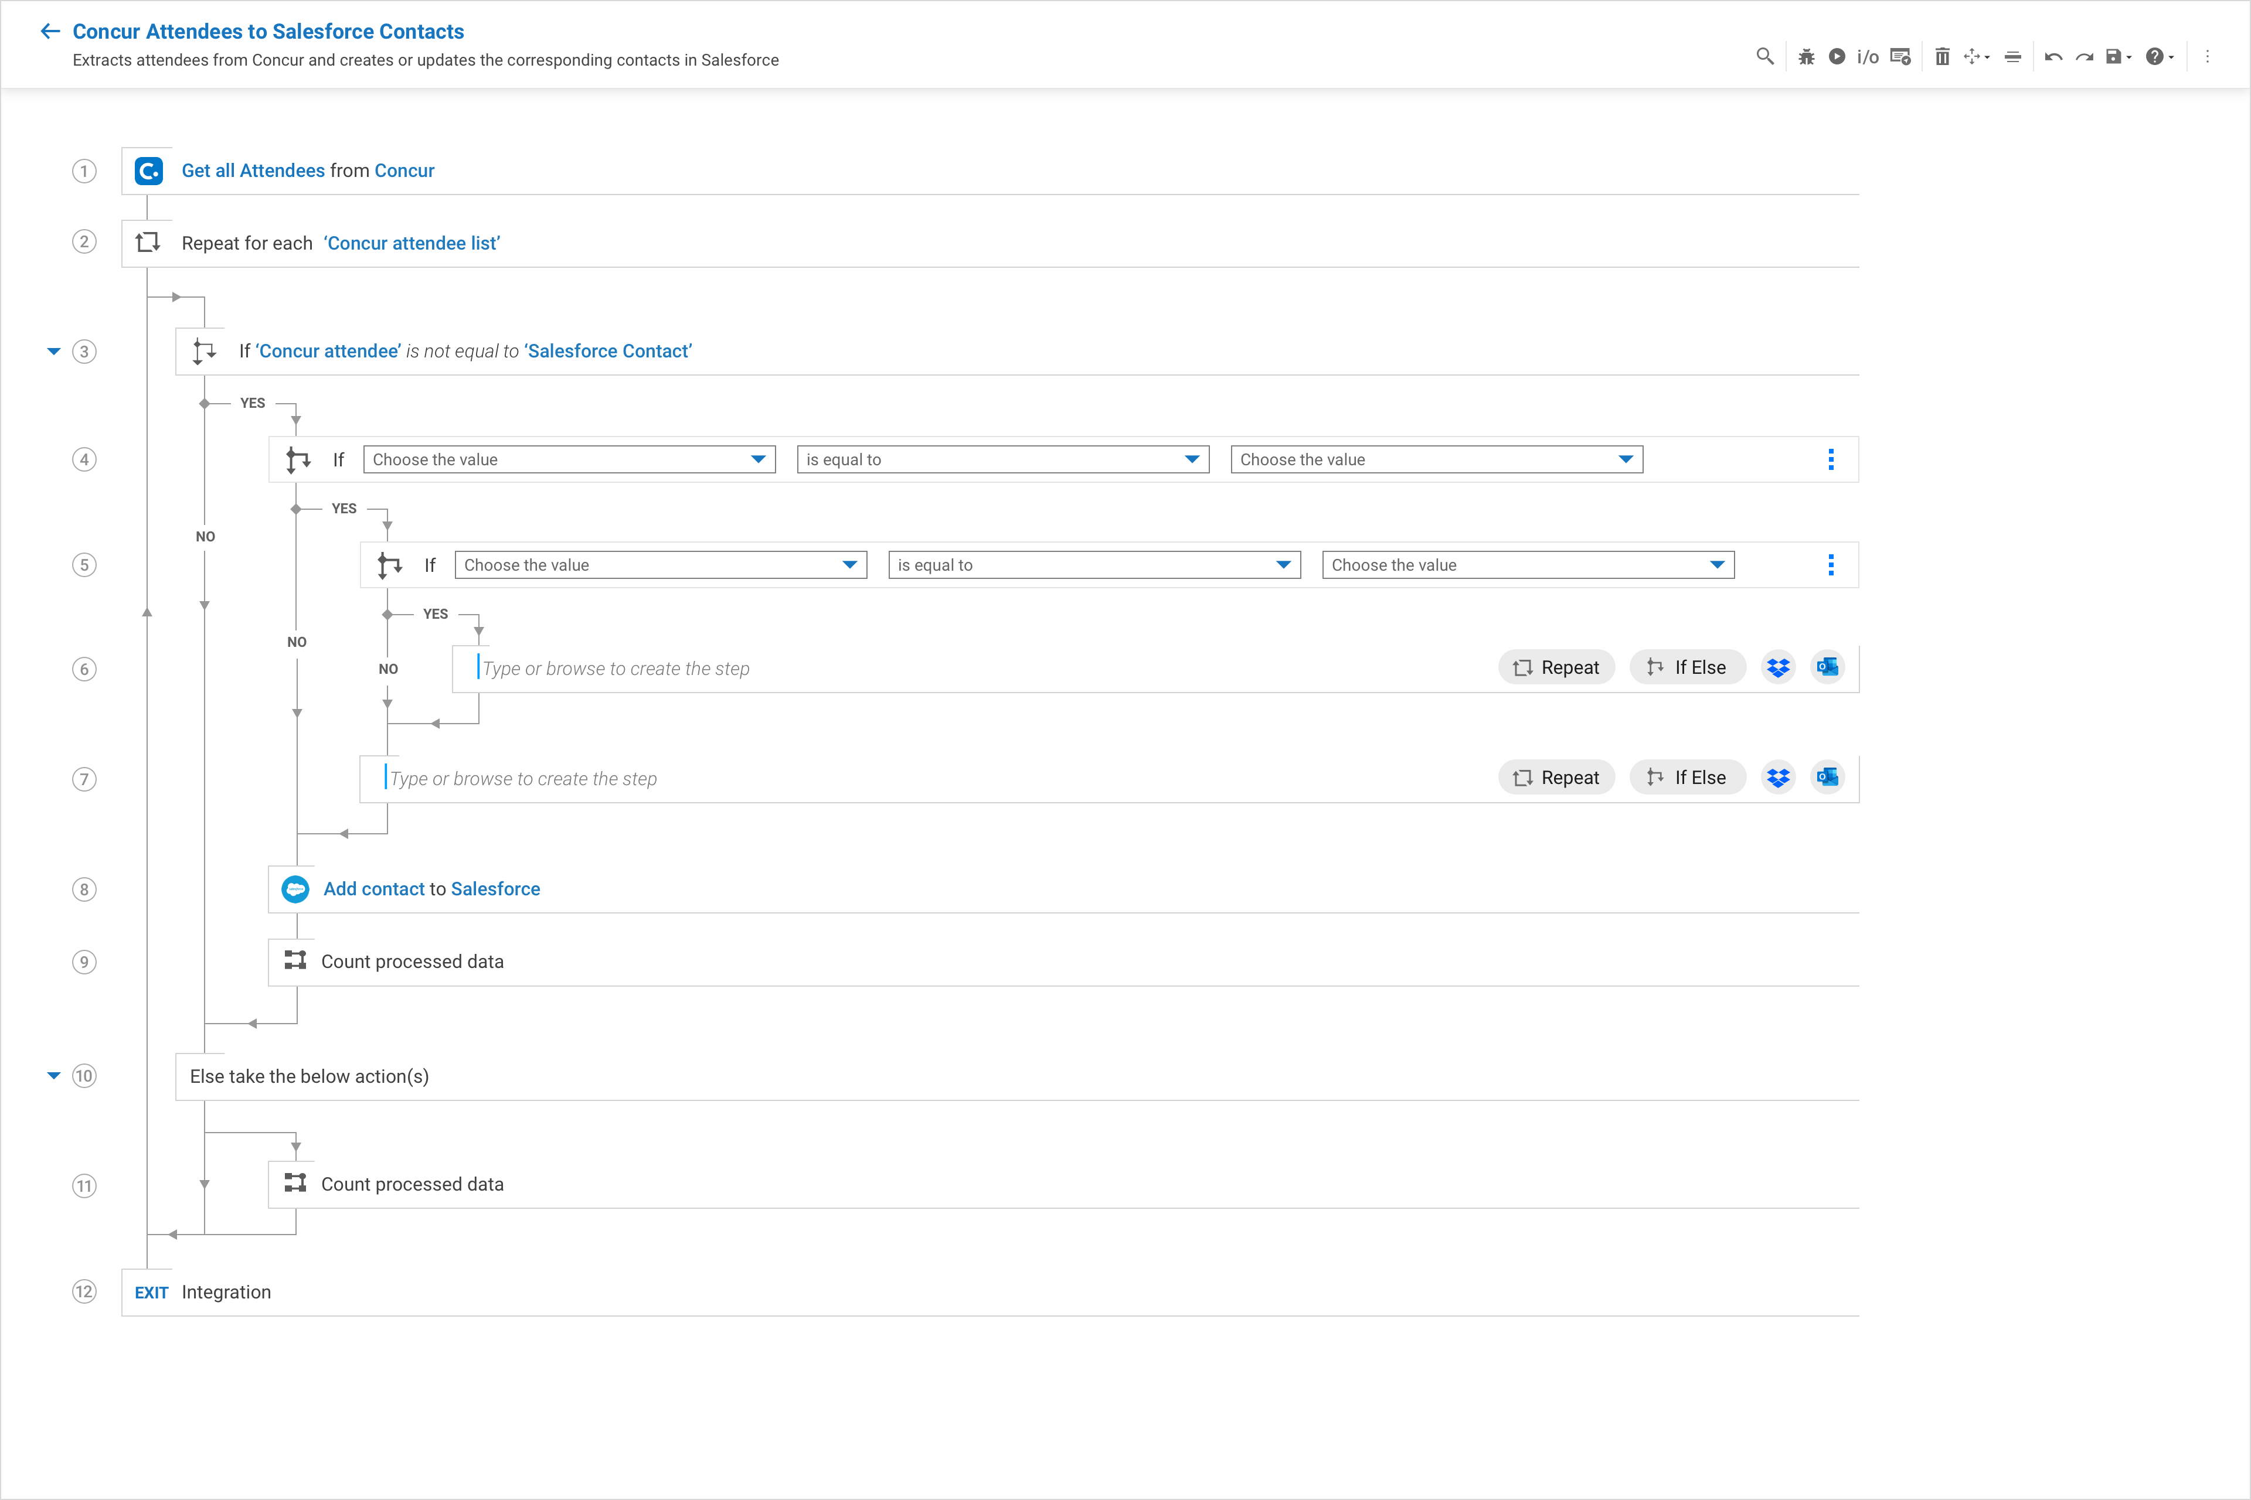
Task: Click Repeat button in step 7 row
Action: click(1556, 777)
